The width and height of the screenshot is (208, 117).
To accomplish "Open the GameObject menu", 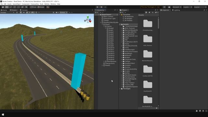I will 17,4.
